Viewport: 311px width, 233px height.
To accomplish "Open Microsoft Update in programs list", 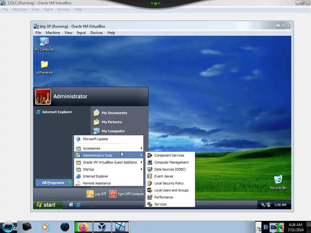I will tap(109, 139).
